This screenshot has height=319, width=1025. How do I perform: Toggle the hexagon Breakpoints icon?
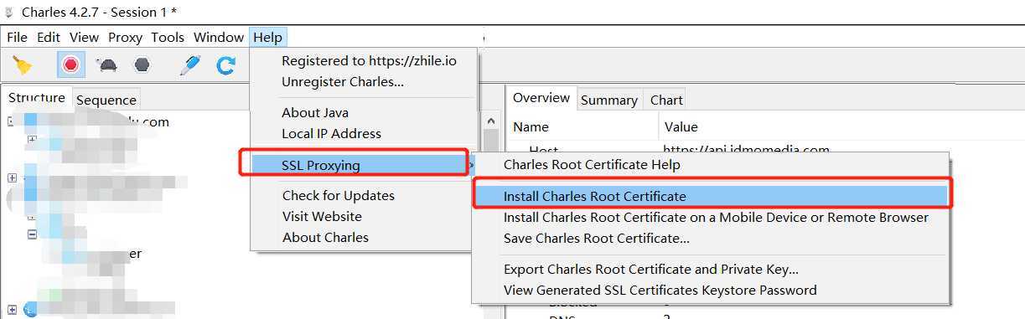142,64
